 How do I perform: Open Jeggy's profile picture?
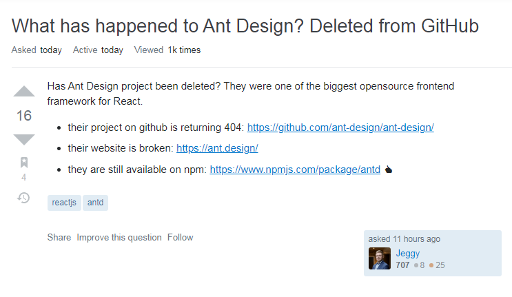pos(380,258)
